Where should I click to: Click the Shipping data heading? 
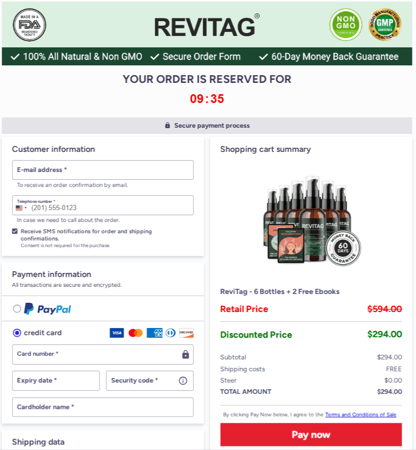pos(38,442)
